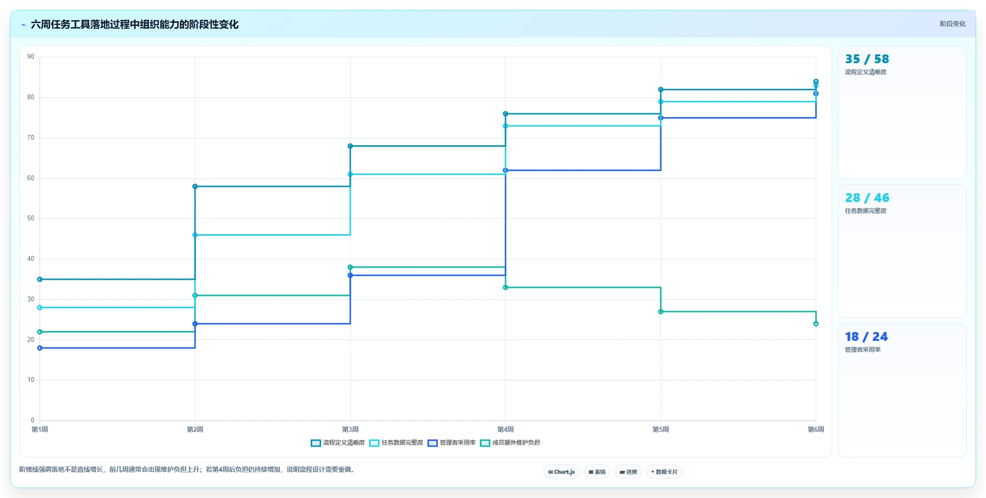
Task: Select 成员额外维护负担 point at 第4周 (33)
Action: [x=506, y=288]
